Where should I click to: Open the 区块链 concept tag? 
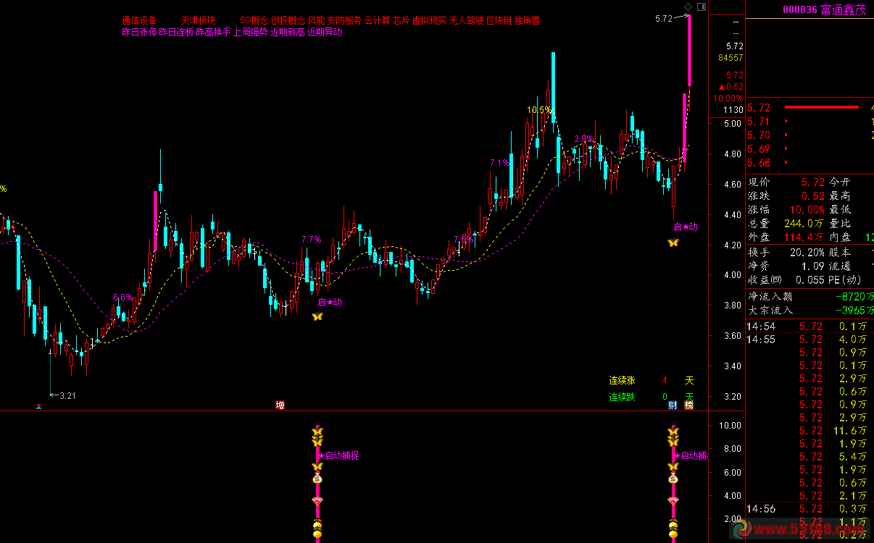pos(499,21)
